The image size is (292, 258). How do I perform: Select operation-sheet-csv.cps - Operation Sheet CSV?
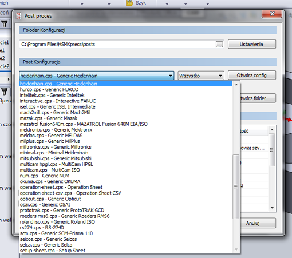click(126, 193)
